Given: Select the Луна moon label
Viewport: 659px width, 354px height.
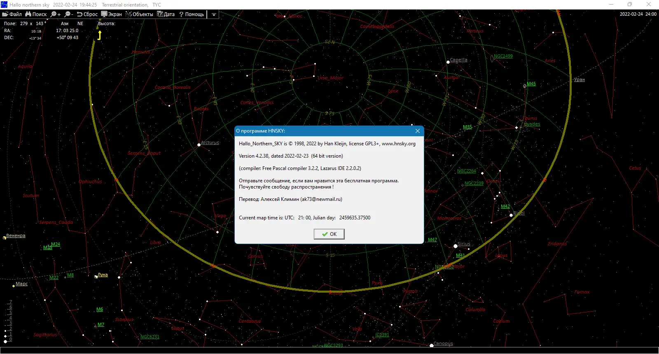Looking at the screenshot, I should coord(103,275).
